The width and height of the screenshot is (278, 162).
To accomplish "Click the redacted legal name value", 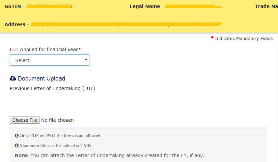I will tap(194, 7).
